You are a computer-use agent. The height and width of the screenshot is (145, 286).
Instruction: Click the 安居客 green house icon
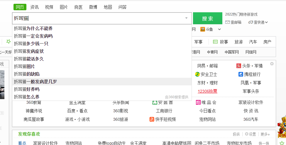tap(155, 102)
